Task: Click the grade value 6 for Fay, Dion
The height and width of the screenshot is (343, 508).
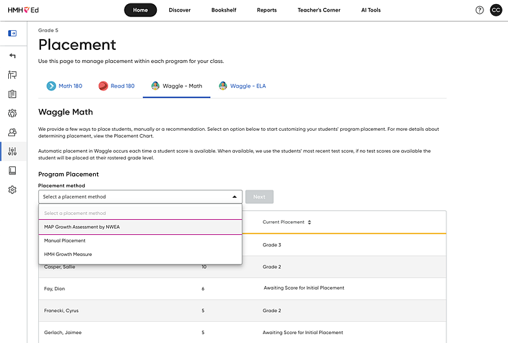Action: pos(203,289)
